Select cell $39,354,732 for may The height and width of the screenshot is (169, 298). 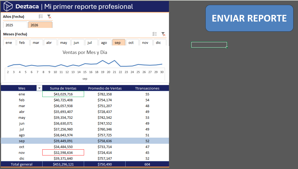point(63,118)
